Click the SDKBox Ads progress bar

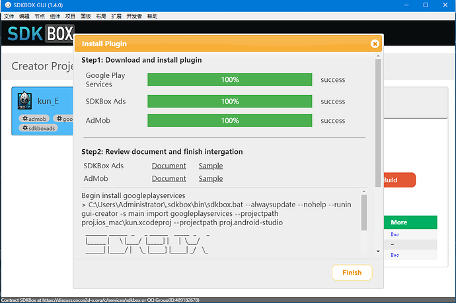(230, 102)
